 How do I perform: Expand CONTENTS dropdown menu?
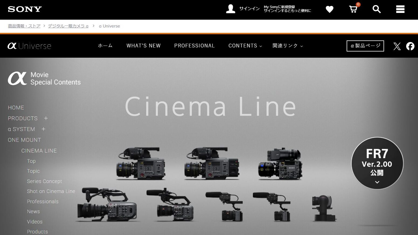pyautogui.click(x=245, y=46)
